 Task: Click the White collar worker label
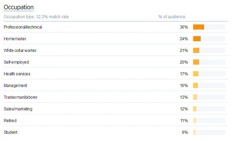coord(20,51)
